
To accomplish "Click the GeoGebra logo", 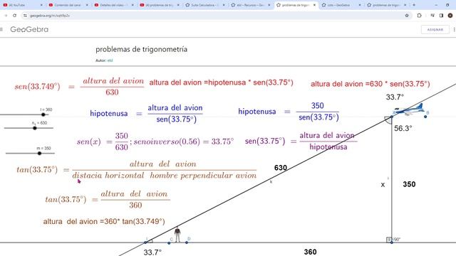I will [x=29, y=29].
